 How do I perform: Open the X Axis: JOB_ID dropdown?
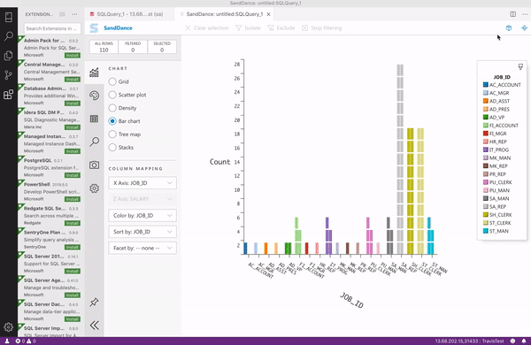pyautogui.click(x=142, y=183)
